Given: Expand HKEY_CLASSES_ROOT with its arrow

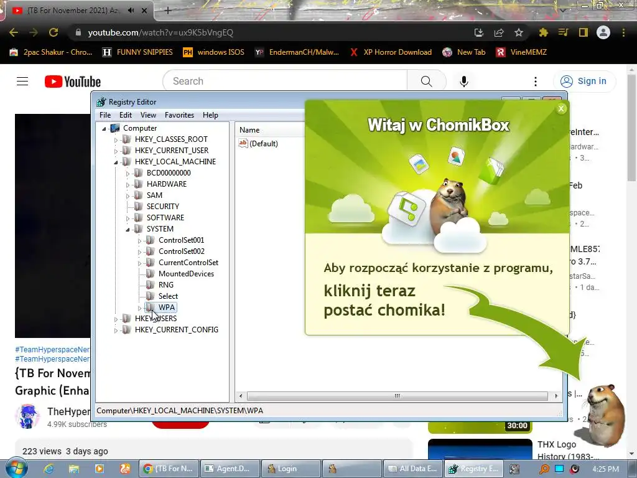Looking at the screenshot, I should point(116,140).
